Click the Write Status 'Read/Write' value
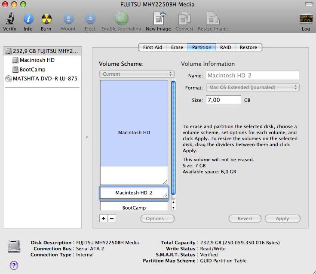 pos(213,249)
